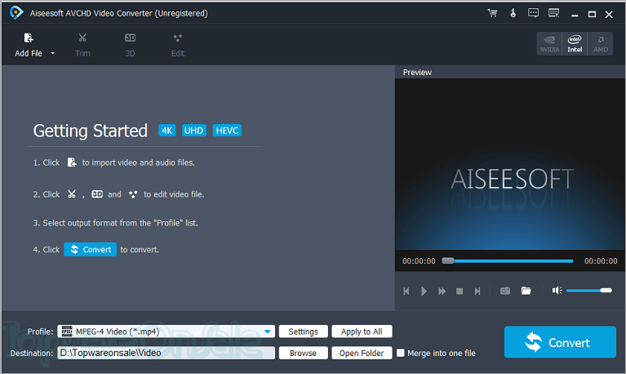Maximize the converter window
Image resolution: width=626 pixels, height=374 pixels.
[x=592, y=15]
